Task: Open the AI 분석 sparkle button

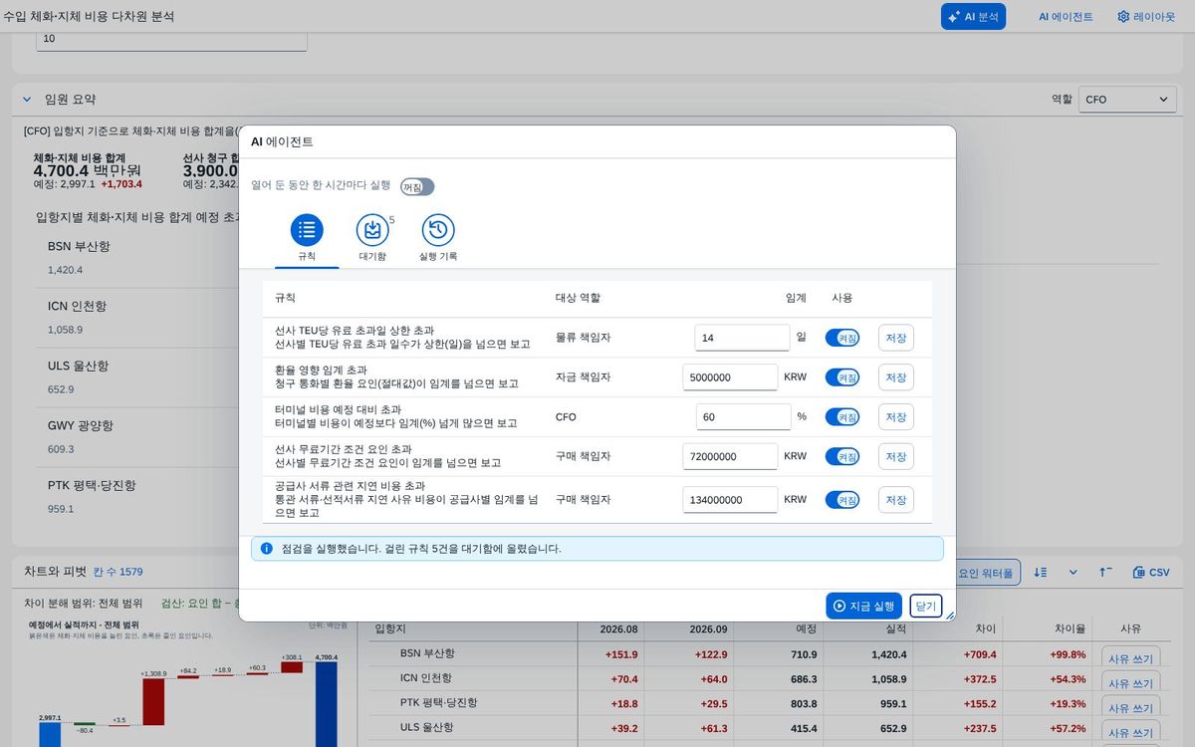Action: pyautogui.click(x=974, y=17)
